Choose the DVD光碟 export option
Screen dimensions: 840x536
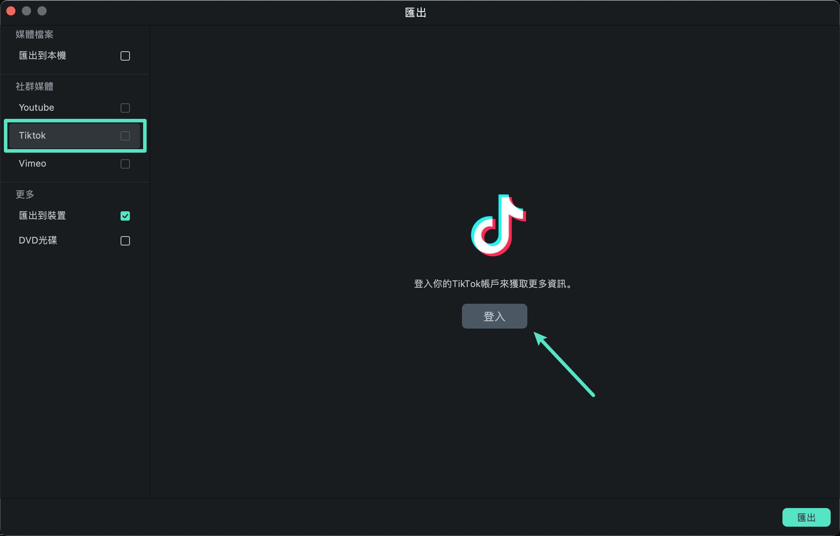coord(38,240)
